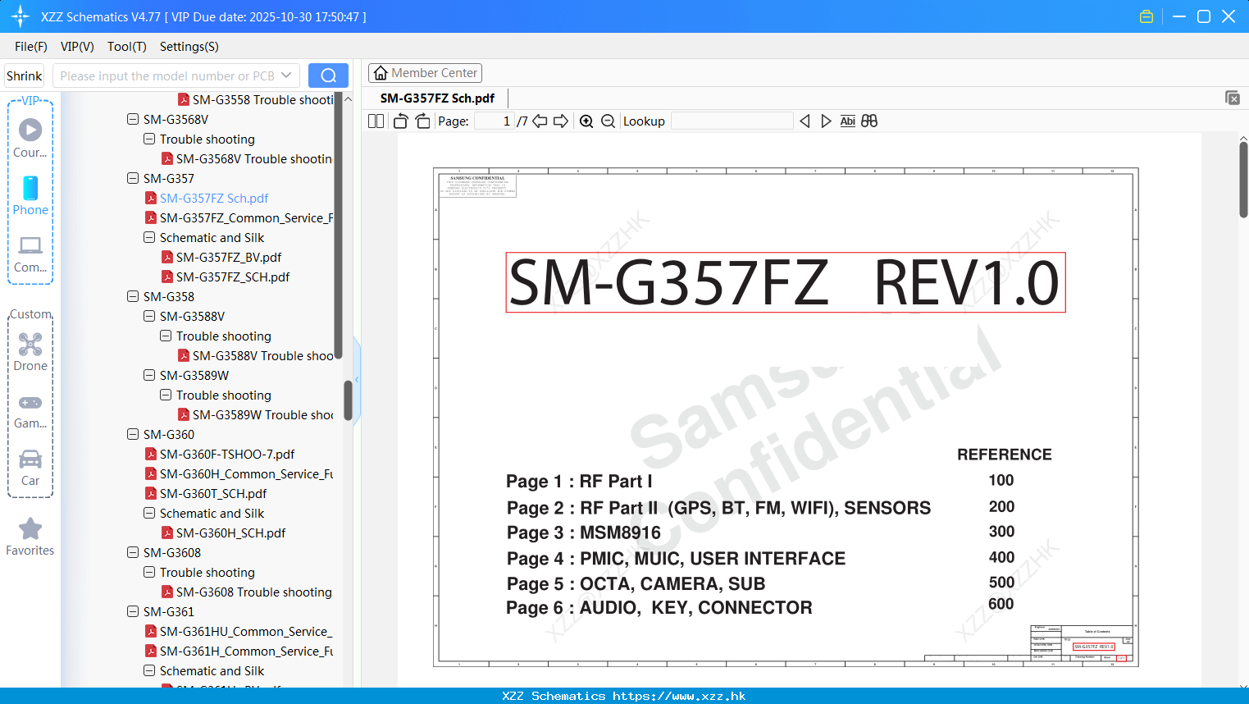The height and width of the screenshot is (704, 1249).
Task: Find previous lookup result
Action: (x=805, y=121)
